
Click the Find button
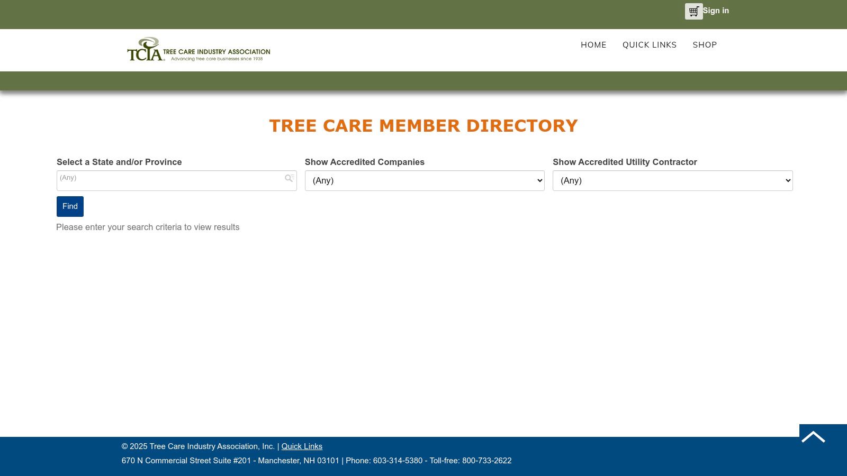pyautogui.click(x=70, y=206)
